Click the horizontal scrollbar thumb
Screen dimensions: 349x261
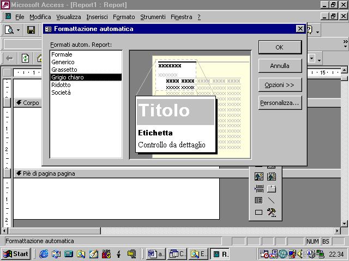point(54,231)
